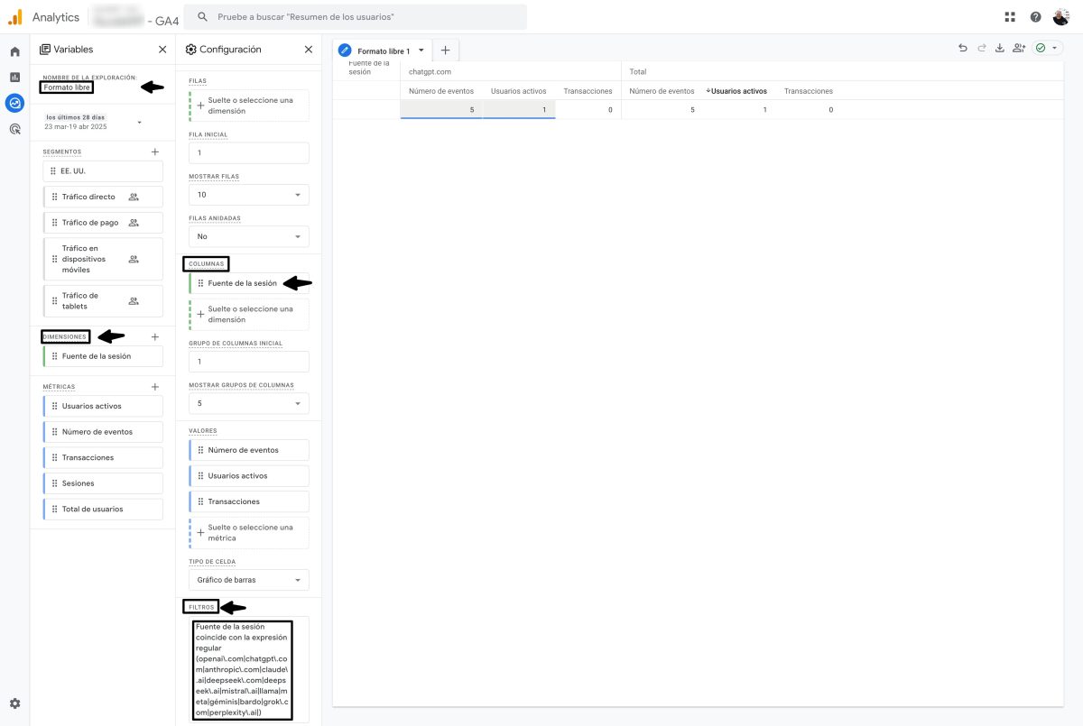
Task: Click chatgpt.com Usuarios activos header
Action: [518, 91]
